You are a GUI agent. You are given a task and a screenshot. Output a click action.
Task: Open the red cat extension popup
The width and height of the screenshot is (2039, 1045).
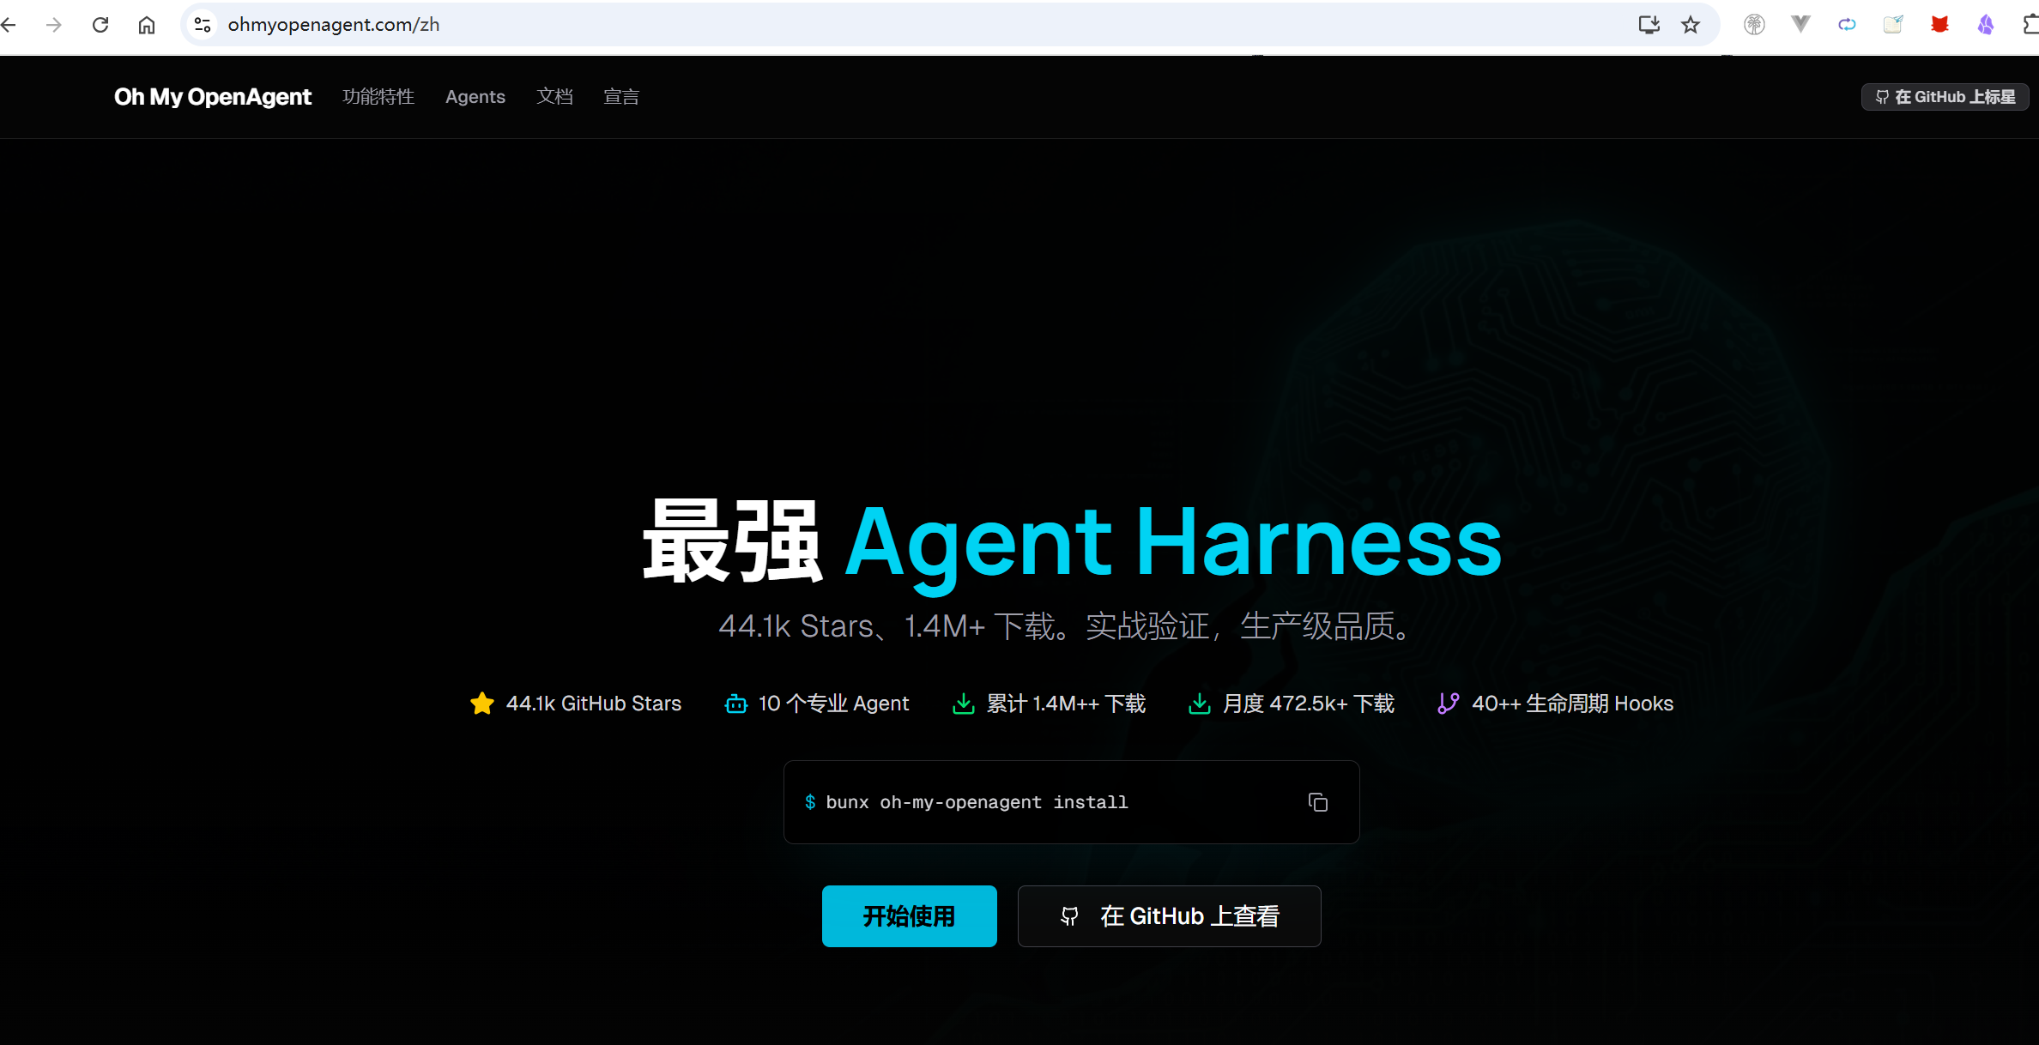click(1939, 24)
